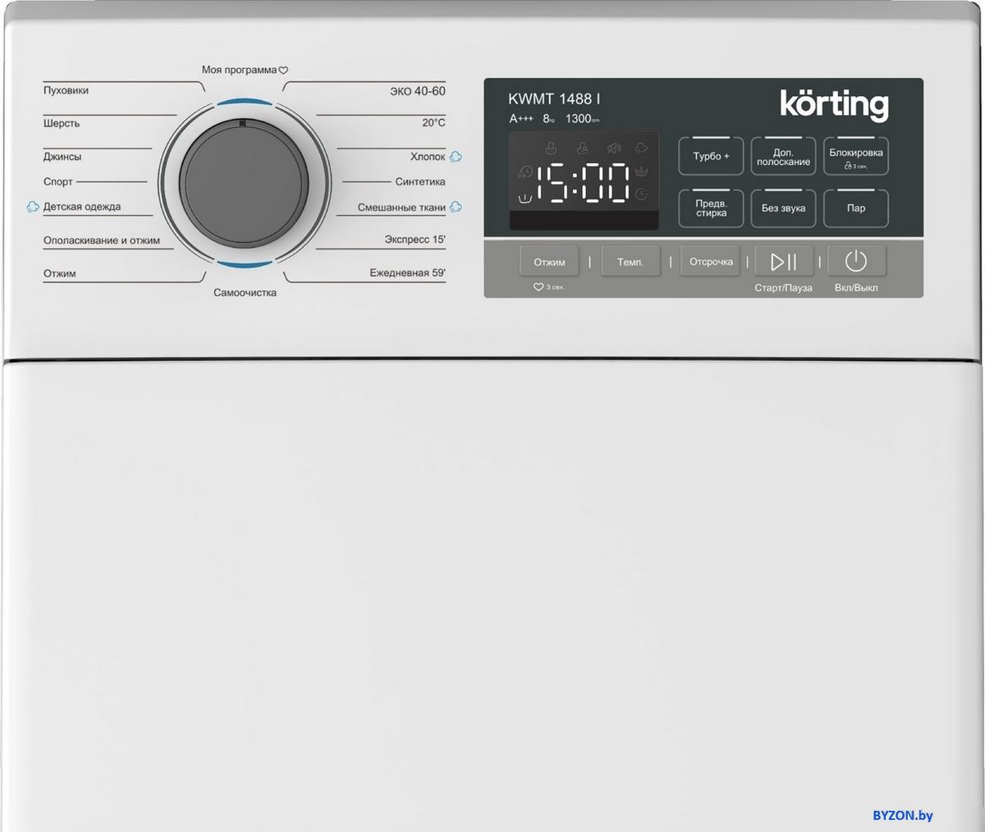Click the steam icon beside Детская одежда
Image resolution: width=985 pixels, height=832 pixels.
point(33,207)
